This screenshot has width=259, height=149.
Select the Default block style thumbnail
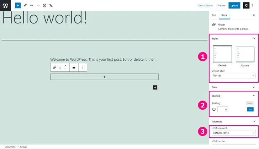click(222, 54)
